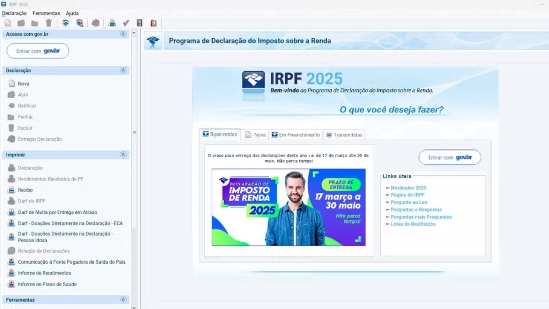Collapse the Acesso com gov.br panel
Viewport: 549px width, 309px height.
(x=123, y=34)
